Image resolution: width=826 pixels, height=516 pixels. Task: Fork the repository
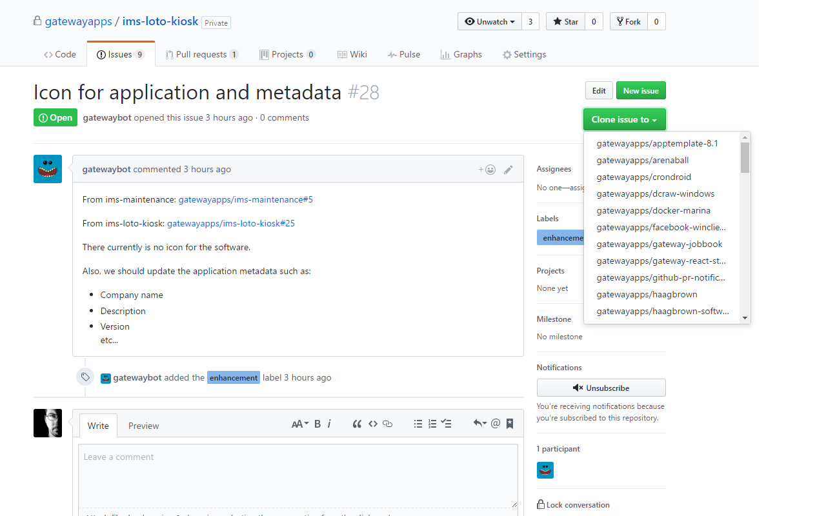point(629,21)
